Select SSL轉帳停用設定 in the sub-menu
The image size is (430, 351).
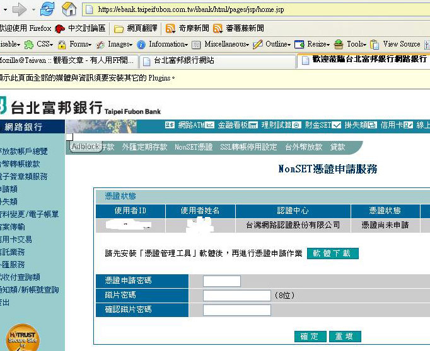[248, 147]
